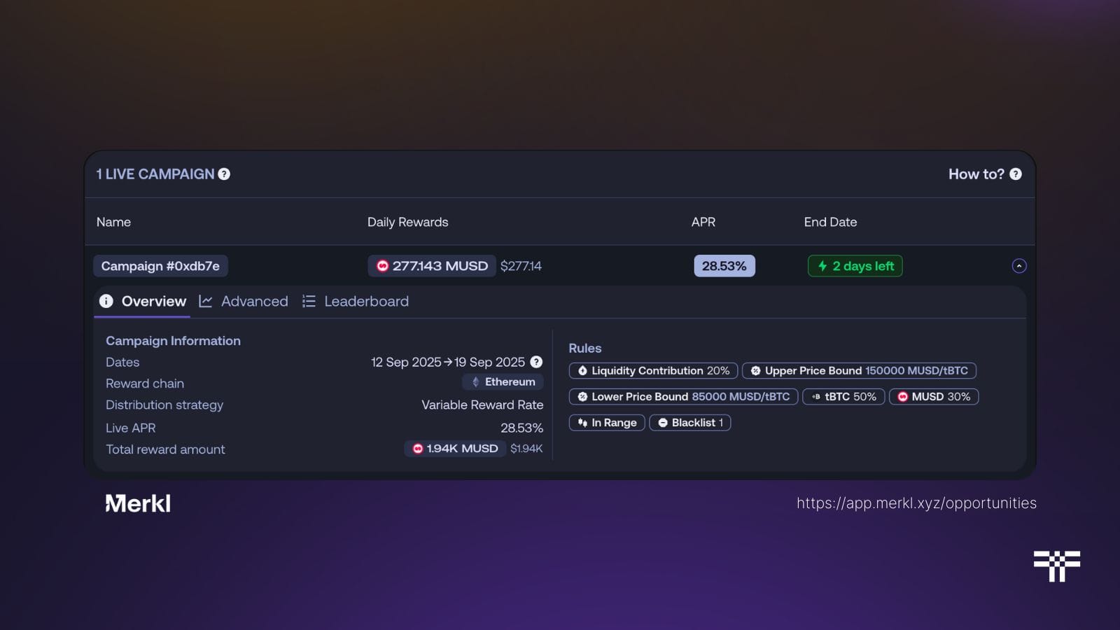Select the chart icon beside Advanced
Viewport: 1120px width, 630px height.
(206, 301)
